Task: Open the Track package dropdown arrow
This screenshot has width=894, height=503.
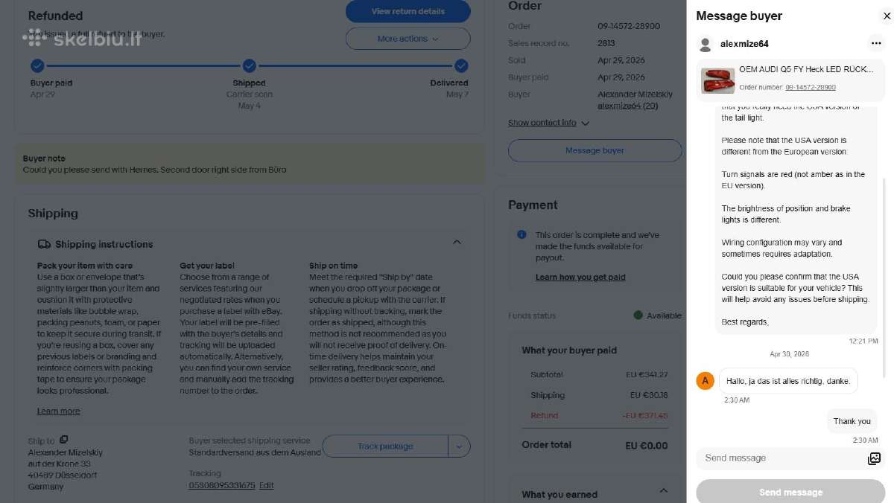Action: pyautogui.click(x=459, y=446)
